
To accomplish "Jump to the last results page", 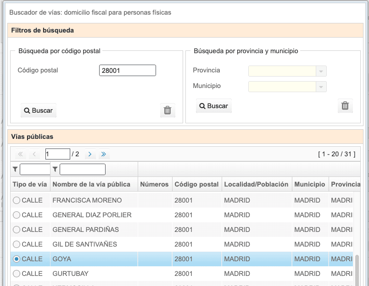I will click(x=104, y=154).
